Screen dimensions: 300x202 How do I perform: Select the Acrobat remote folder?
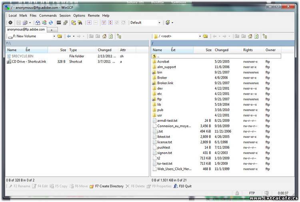point(163,62)
